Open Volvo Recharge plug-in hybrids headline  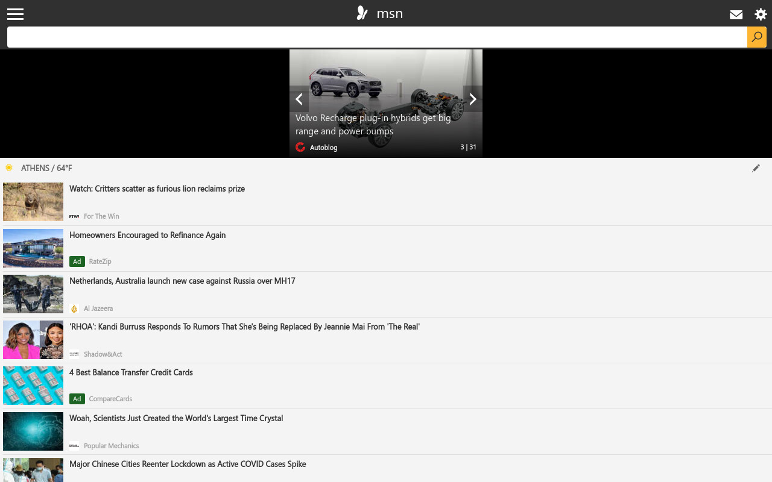click(373, 125)
